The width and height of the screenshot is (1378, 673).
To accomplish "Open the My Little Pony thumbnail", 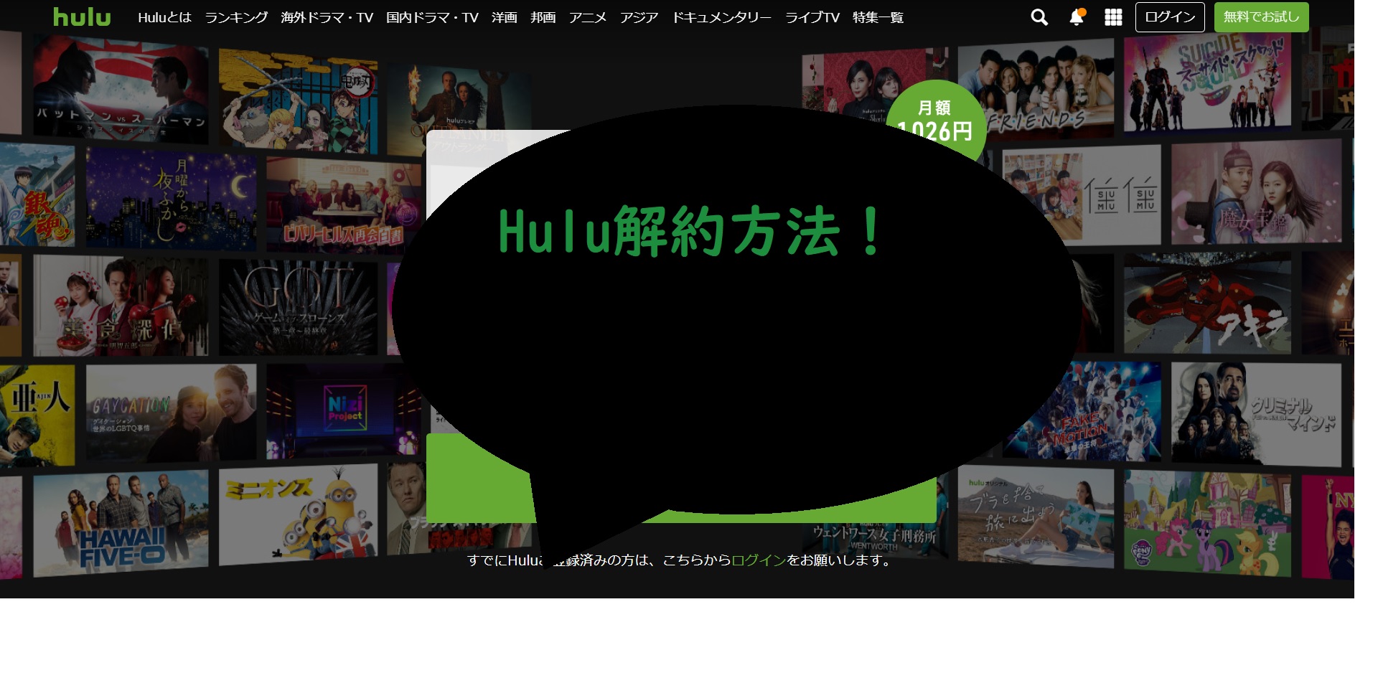I will coord(1207,524).
